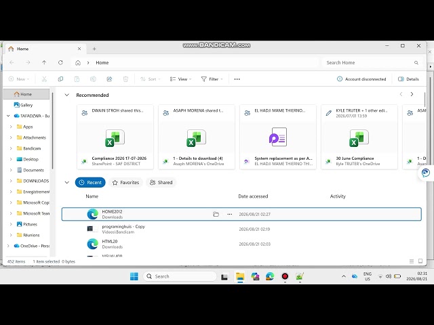Click the Copy icon in toolbar
This screenshot has width=434, height=325.
[x=60, y=79]
